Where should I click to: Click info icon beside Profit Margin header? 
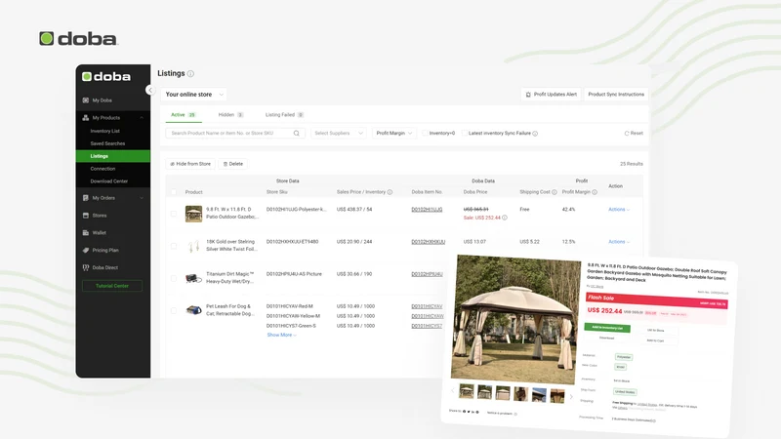(595, 192)
